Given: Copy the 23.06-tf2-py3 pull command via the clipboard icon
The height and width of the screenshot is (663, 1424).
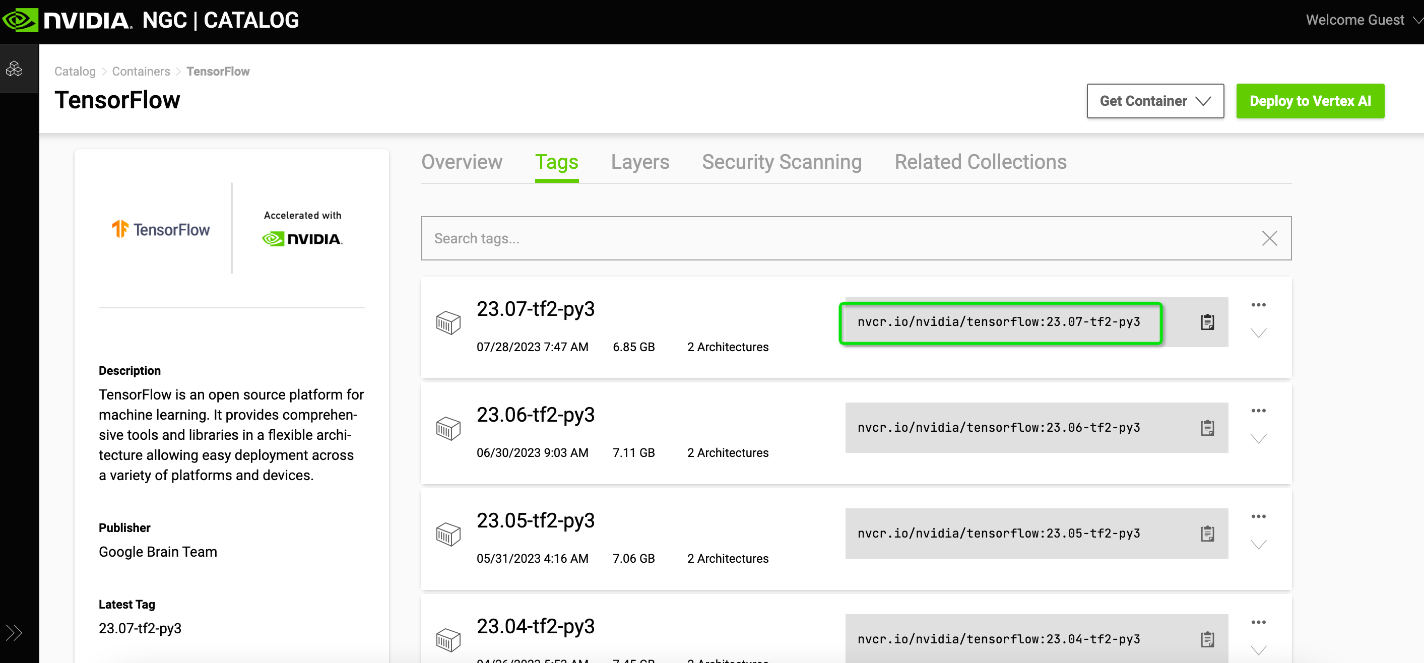Looking at the screenshot, I should [1208, 428].
